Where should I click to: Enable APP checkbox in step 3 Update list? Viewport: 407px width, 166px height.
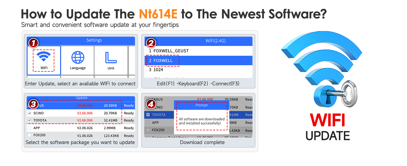tap(29, 128)
